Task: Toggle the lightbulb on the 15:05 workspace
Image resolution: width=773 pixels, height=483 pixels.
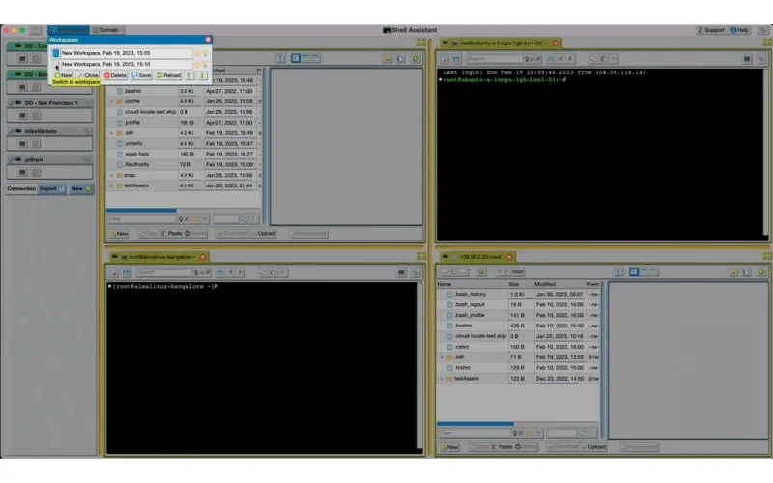Action: coord(205,53)
